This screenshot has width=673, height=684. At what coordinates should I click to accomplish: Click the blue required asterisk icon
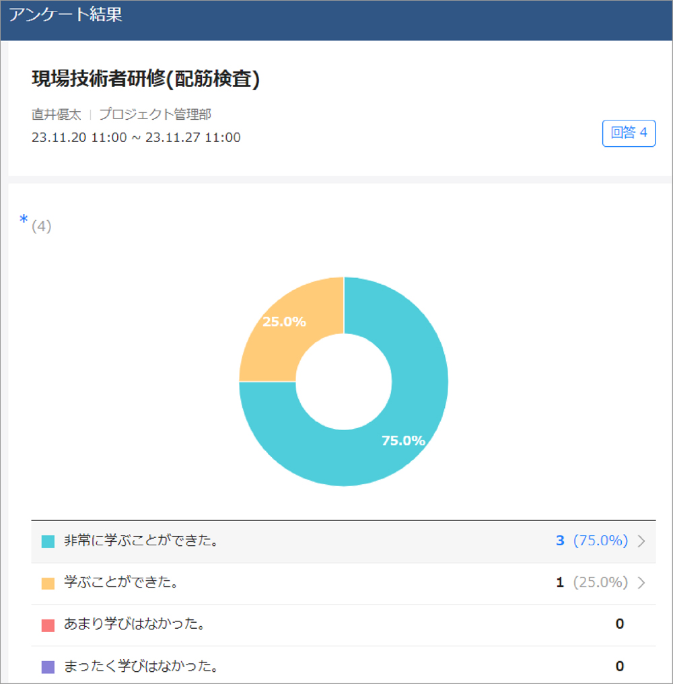point(24,219)
